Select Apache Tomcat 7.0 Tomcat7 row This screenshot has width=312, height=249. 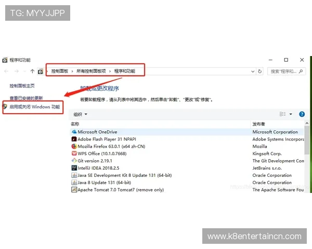tap(187, 190)
